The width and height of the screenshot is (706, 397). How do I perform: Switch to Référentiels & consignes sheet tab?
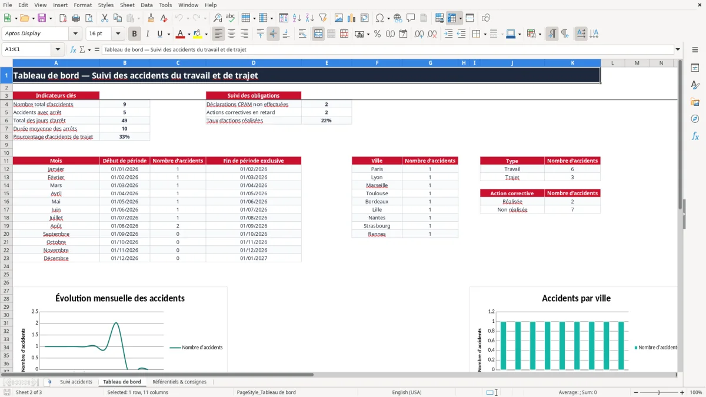pos(179,382)
